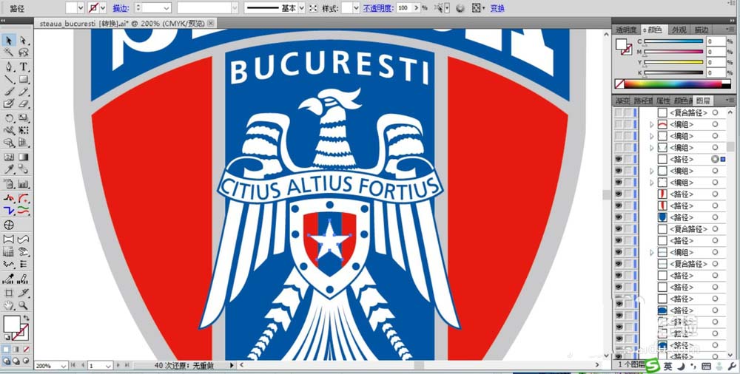Screen dimensions: 740x374
Task: Select the Lasso tool
Action: coord(23,52)
